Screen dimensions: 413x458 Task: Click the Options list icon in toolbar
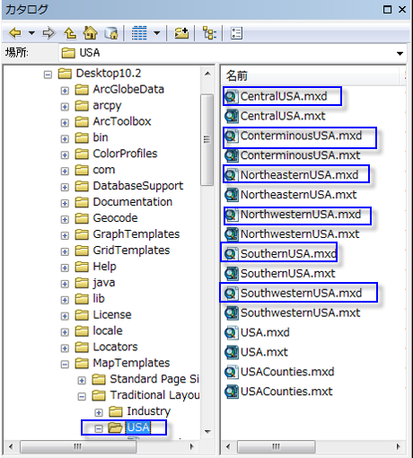coord(236,33)
